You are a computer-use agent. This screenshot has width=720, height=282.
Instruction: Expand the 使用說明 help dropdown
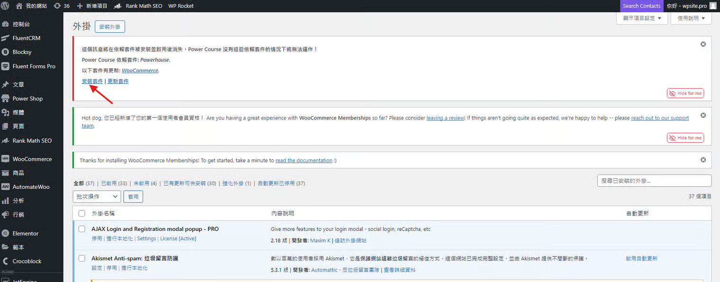point(691,18)
